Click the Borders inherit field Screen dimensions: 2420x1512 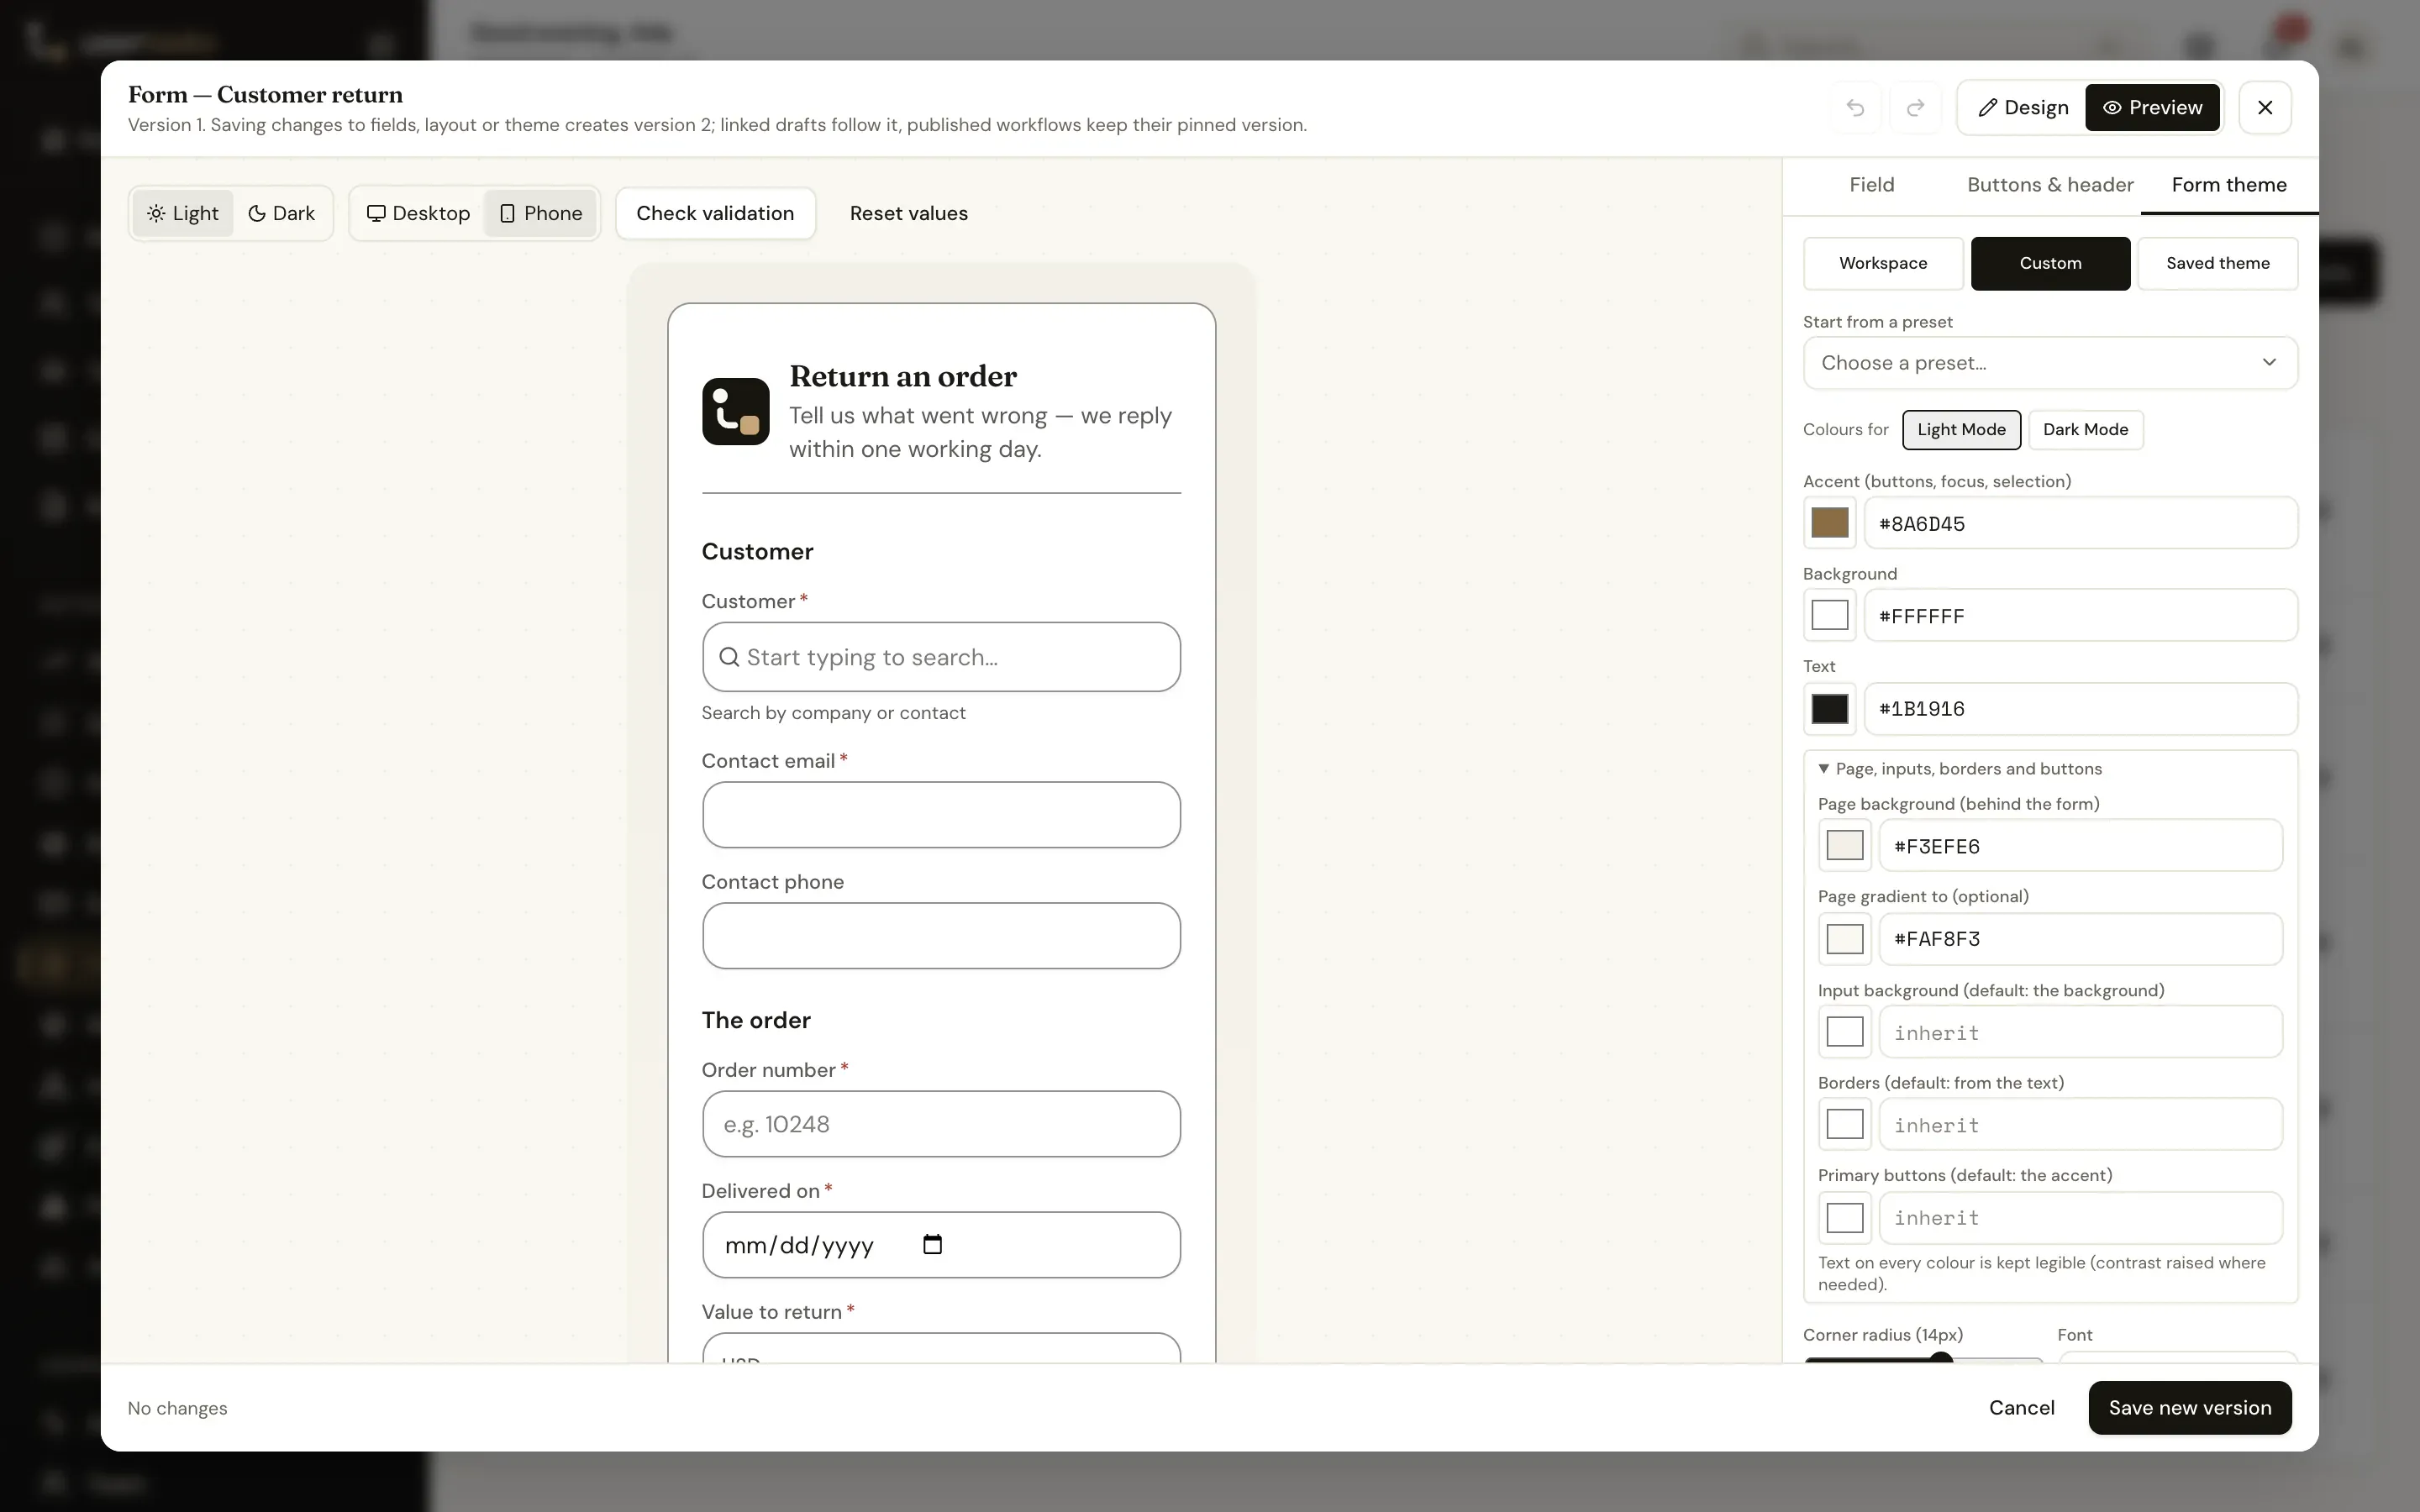(x=2081, y=1124)
